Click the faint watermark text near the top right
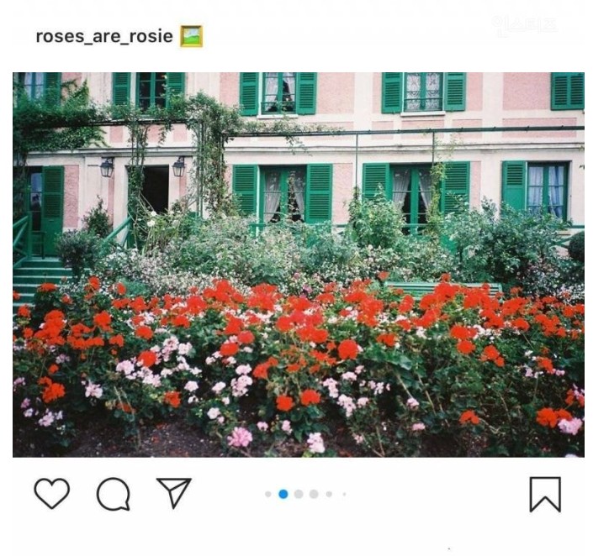This screenshot has height=556, width=609. coord(524,25)
